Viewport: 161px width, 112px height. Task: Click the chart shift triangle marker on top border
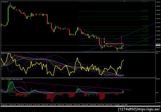[x=124, y=1]
